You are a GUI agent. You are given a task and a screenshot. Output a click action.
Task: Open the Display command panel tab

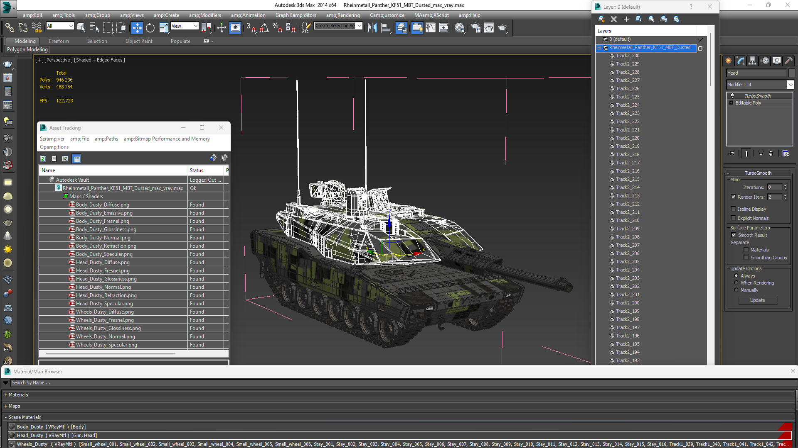777,61
